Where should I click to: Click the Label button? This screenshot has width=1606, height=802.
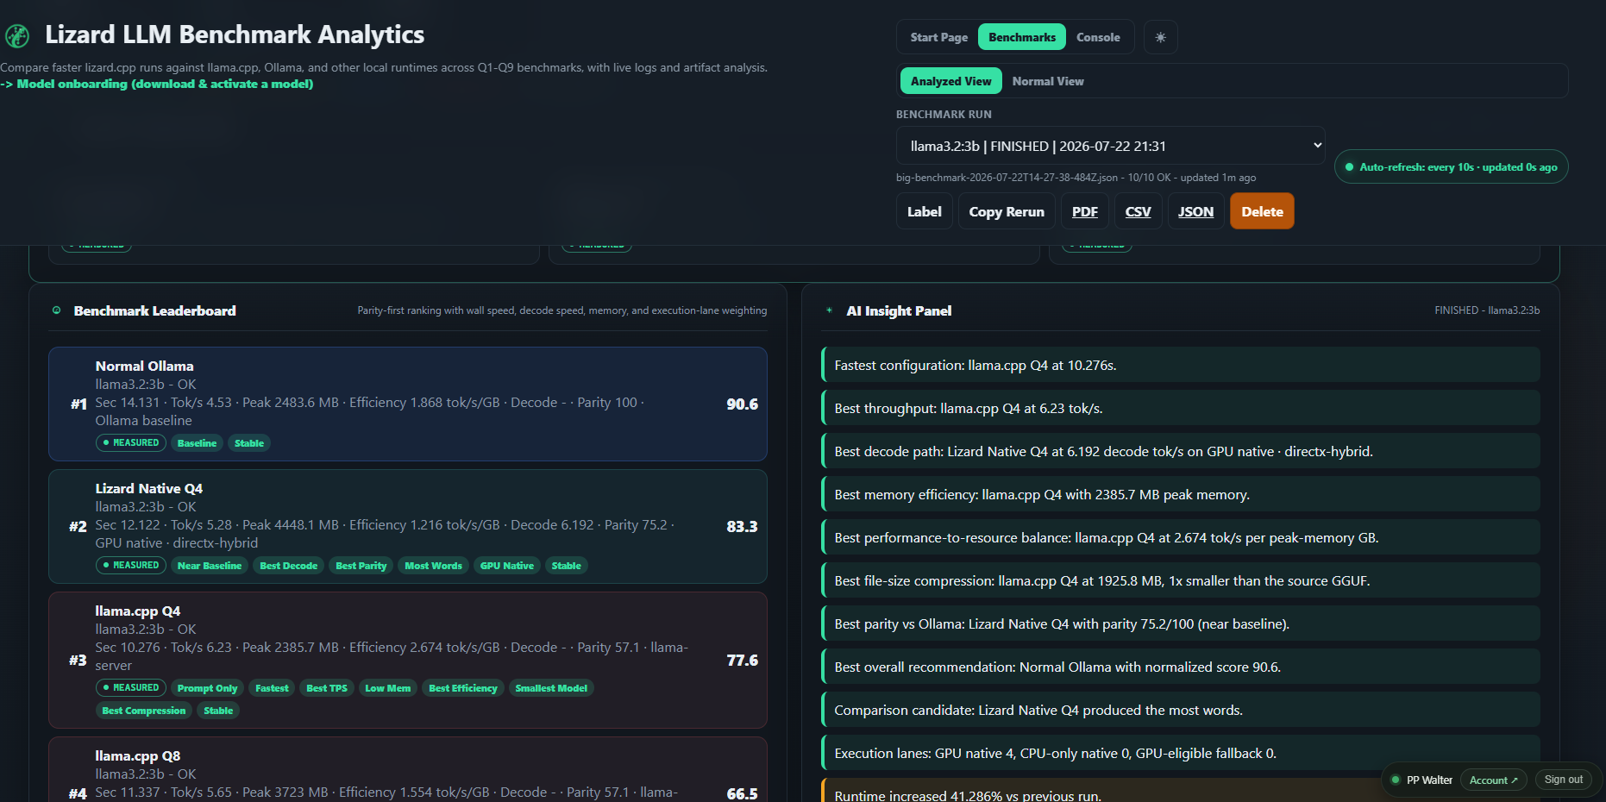(924, 211)
